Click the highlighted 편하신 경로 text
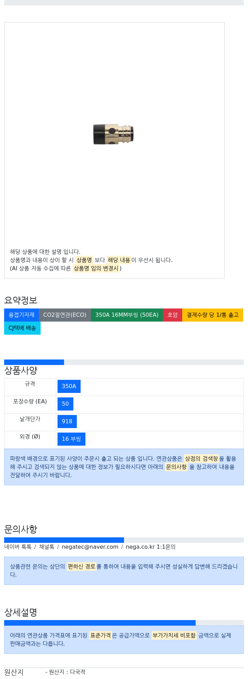 [81, 566]
